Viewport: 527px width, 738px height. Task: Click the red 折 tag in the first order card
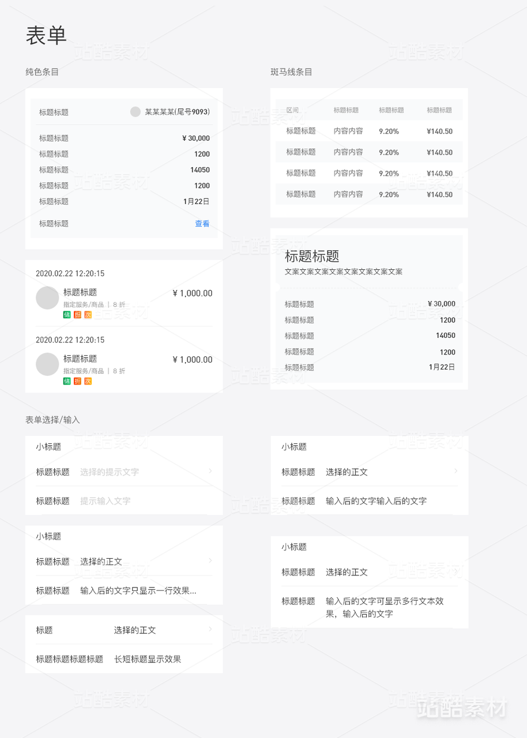77,315
